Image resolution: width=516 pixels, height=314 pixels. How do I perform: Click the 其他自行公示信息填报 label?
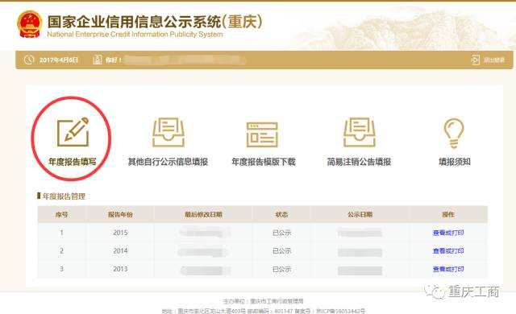pyautogui.click(x=168, y=162)
